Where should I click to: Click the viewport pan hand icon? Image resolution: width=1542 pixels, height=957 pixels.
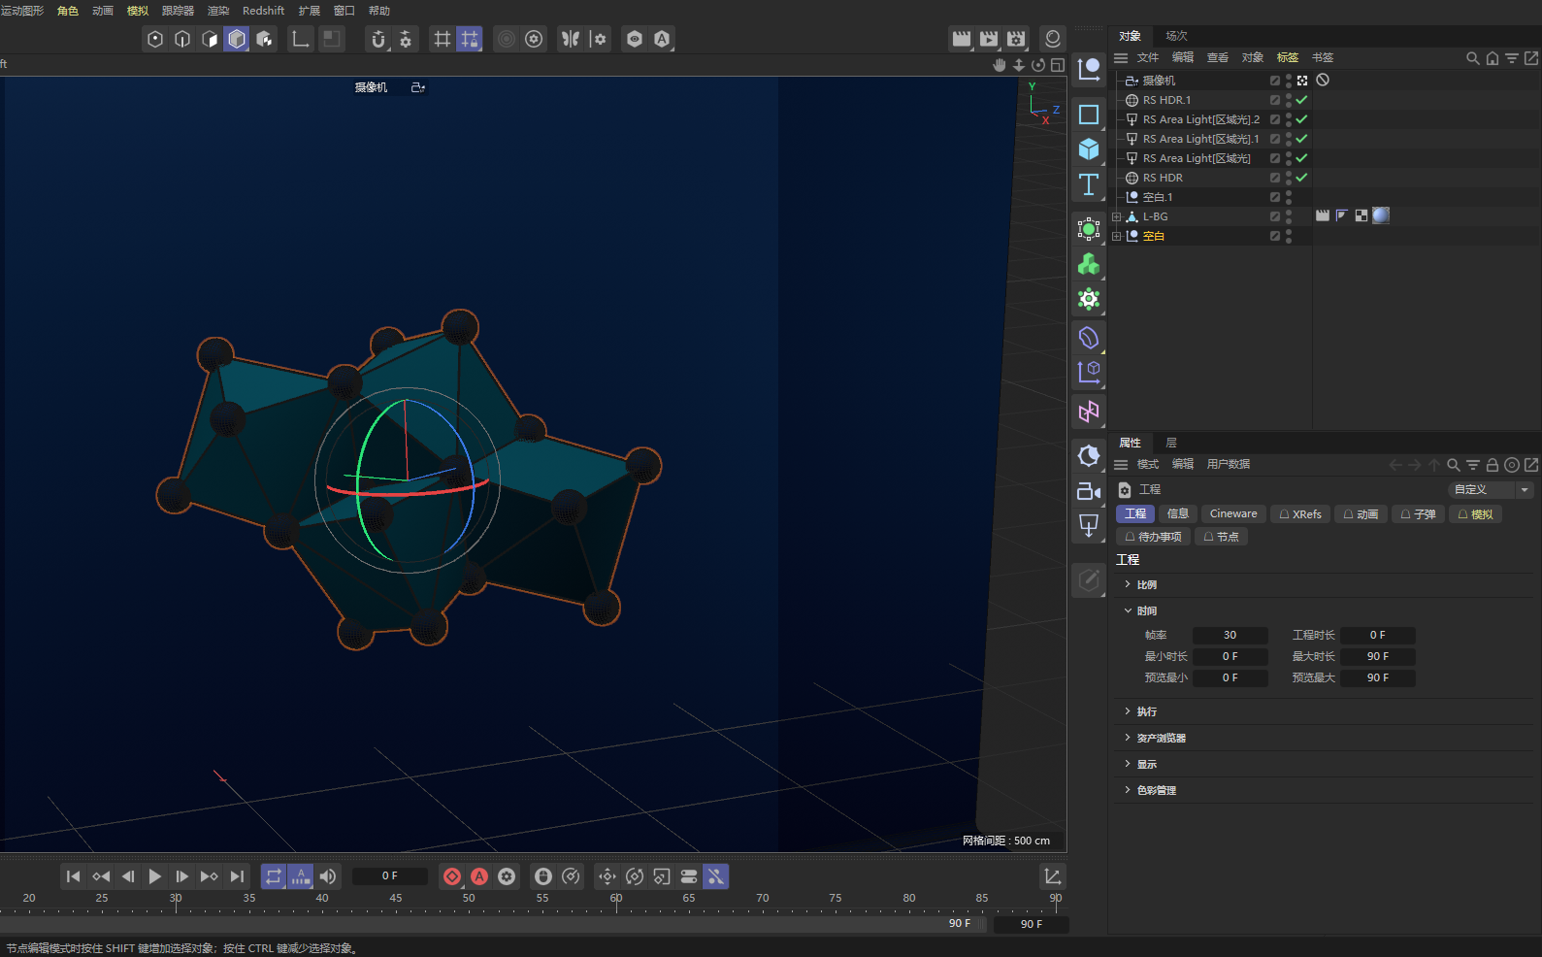click(1000, 65)
